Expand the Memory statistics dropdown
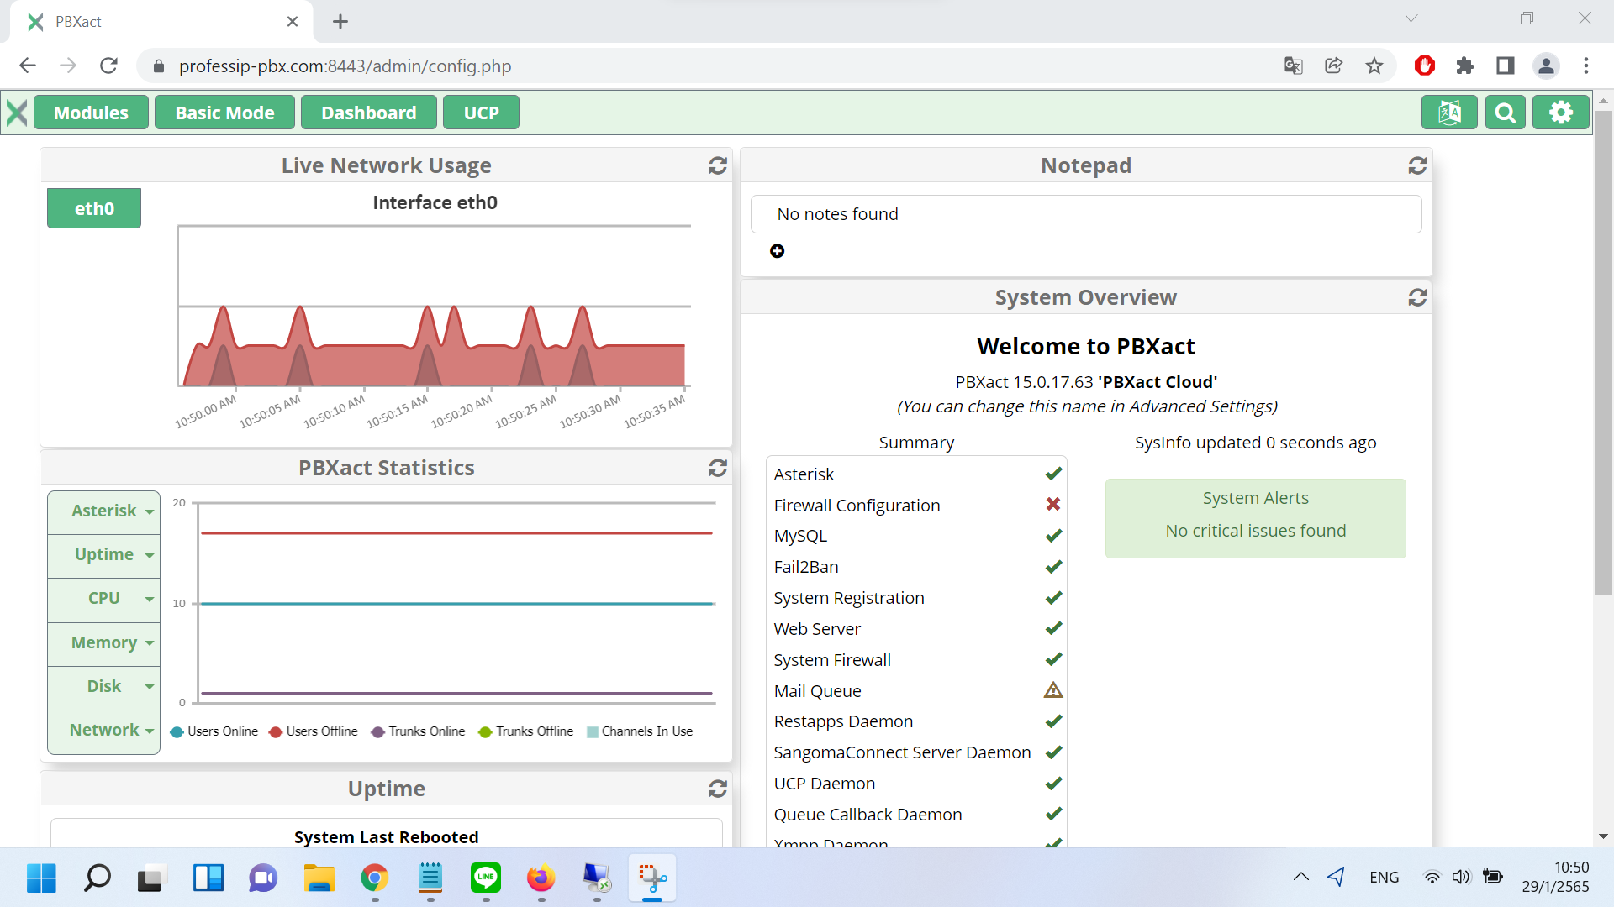1614x907 pixels. pyautogui.click(x=104, y=643)
